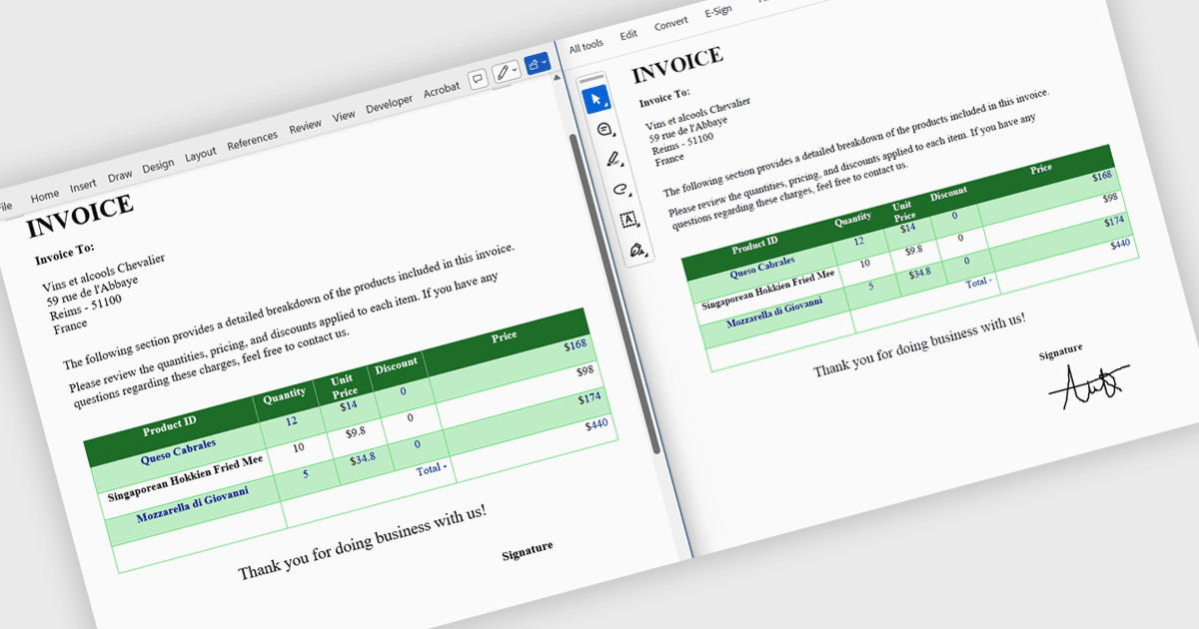Screen dimensions: 1199x629
Task: Click the $34.8 unit price in Word
Action: pyautogui.click(x=362, y=460)
